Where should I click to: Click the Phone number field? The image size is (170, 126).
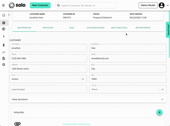coord(48,58)
